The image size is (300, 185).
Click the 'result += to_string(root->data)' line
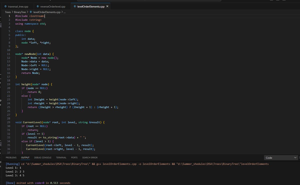tap(57, 137)
